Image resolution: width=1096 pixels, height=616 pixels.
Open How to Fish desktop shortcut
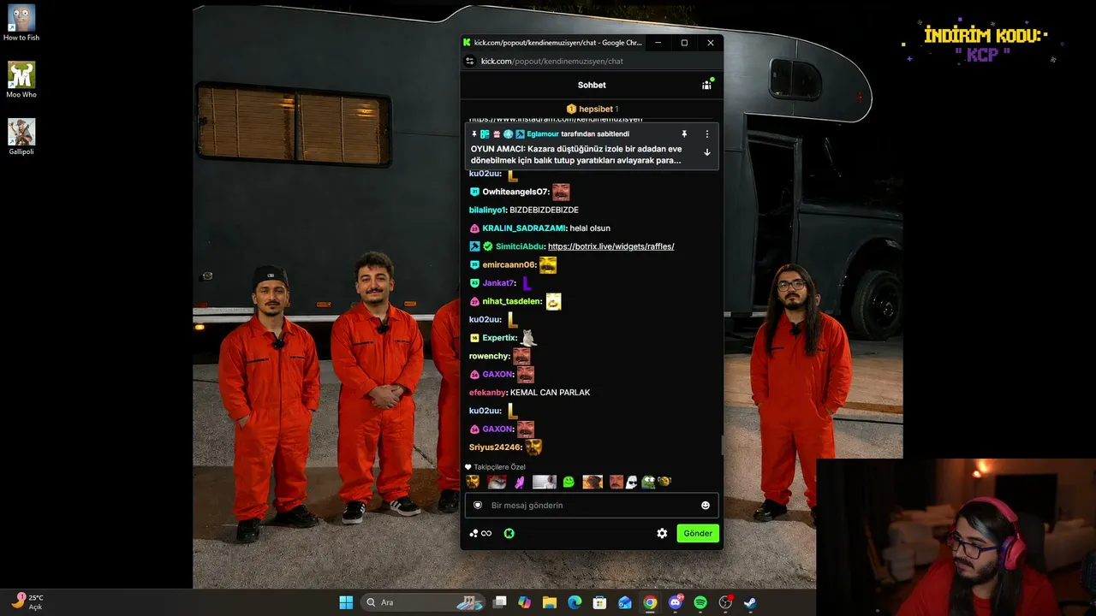(x=21, y=23)
